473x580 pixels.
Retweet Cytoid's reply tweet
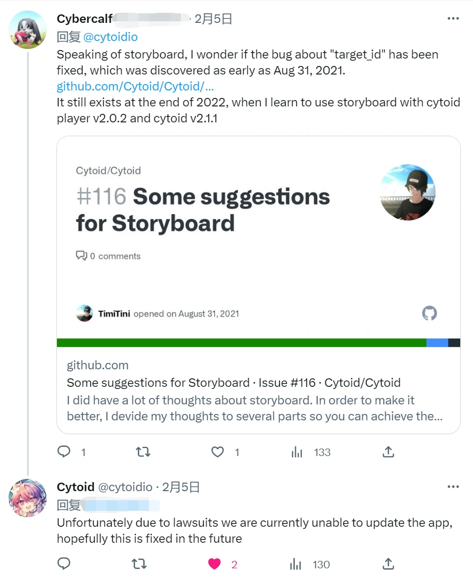[139, 564]
